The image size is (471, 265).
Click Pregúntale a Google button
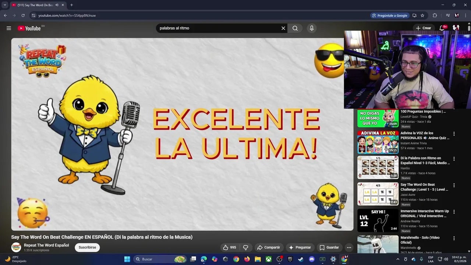389,15
